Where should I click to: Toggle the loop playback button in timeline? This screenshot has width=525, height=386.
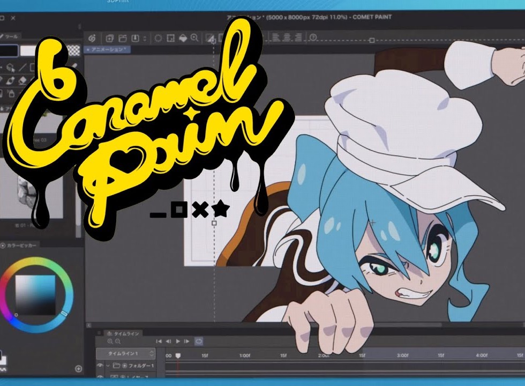coord(199,342)
